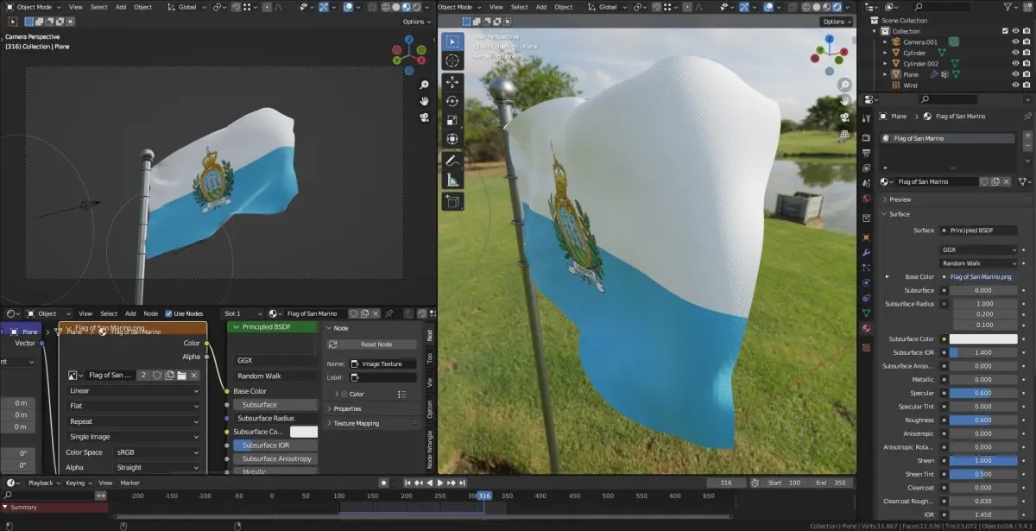The width and height of the screenshot is (1036, 531).
Task: Select the Transform tool in right viewport
Action: pos(452,139)
